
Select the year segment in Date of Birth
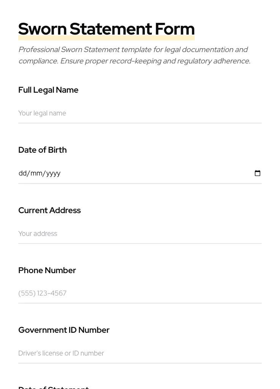[x=53, y=173]
